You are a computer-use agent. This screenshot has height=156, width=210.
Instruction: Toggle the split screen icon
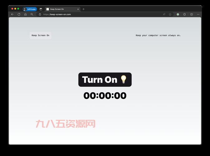point(192,14)
